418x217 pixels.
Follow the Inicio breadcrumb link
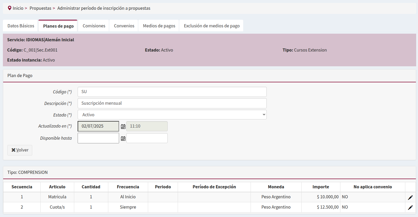point(18,8)
